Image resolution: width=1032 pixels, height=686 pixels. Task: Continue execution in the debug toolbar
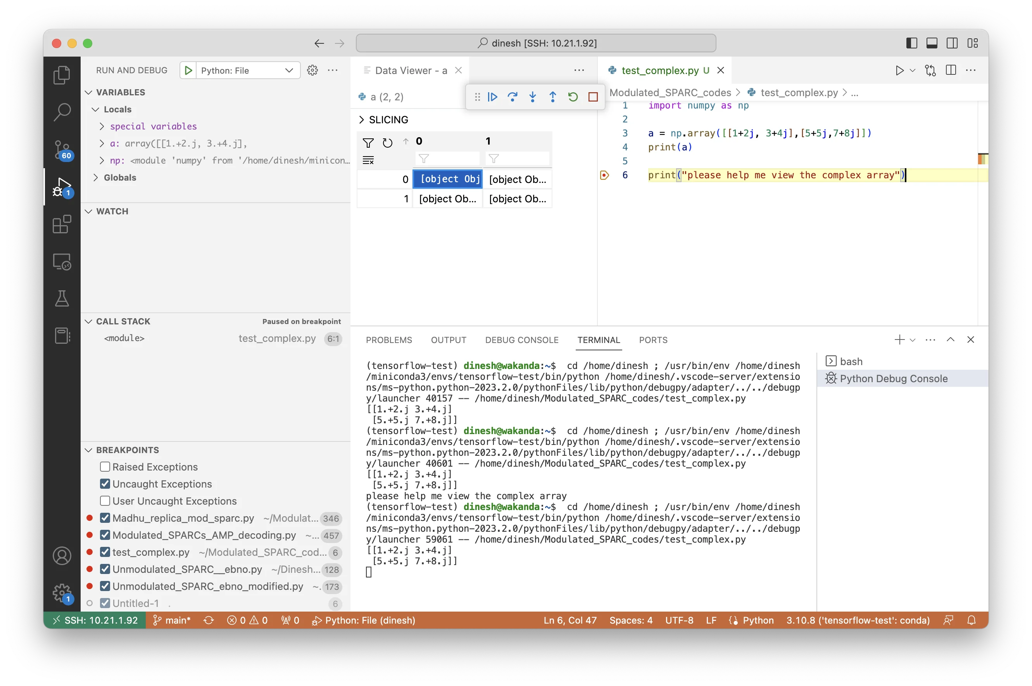[493, 97]
